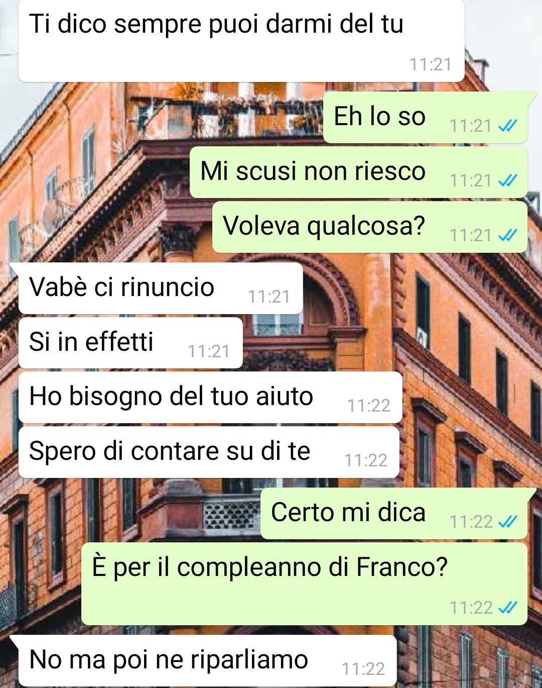Tap the read ticks on "Voleva qualcosa?"

(x=507, y=235)
